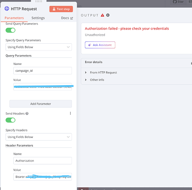Click the panel drag handle dots
192x190 pixels.
coord(39,2)
